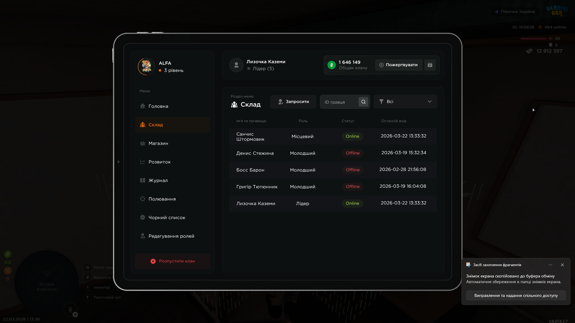Click the Полювання crosshair icon
The height and width of the screenshot is (323, 575).
click(x=142, y=199)
